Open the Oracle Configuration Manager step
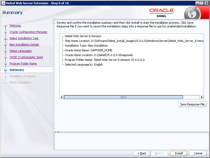 (29, 32)
